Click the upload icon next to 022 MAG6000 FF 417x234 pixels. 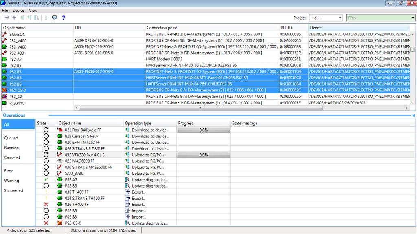pos(127,161)
